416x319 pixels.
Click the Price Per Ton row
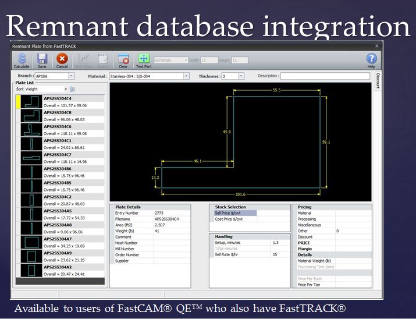[334, 285]
